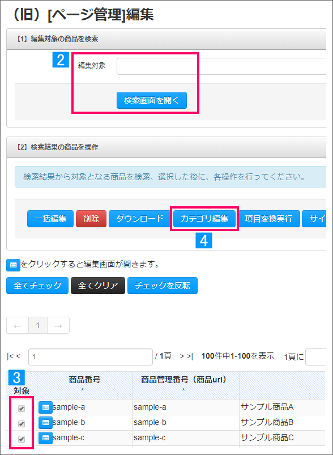Toggle the 対象 checkbox for sample-c
Viewport: 333px width, 455px height.
21,439
